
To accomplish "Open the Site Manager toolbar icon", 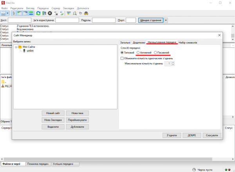I will (4, 13).
